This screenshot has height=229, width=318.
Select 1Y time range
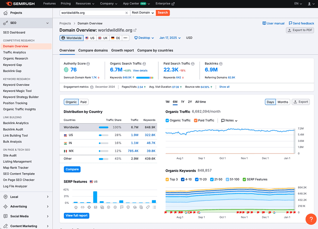tap(183, 102)
